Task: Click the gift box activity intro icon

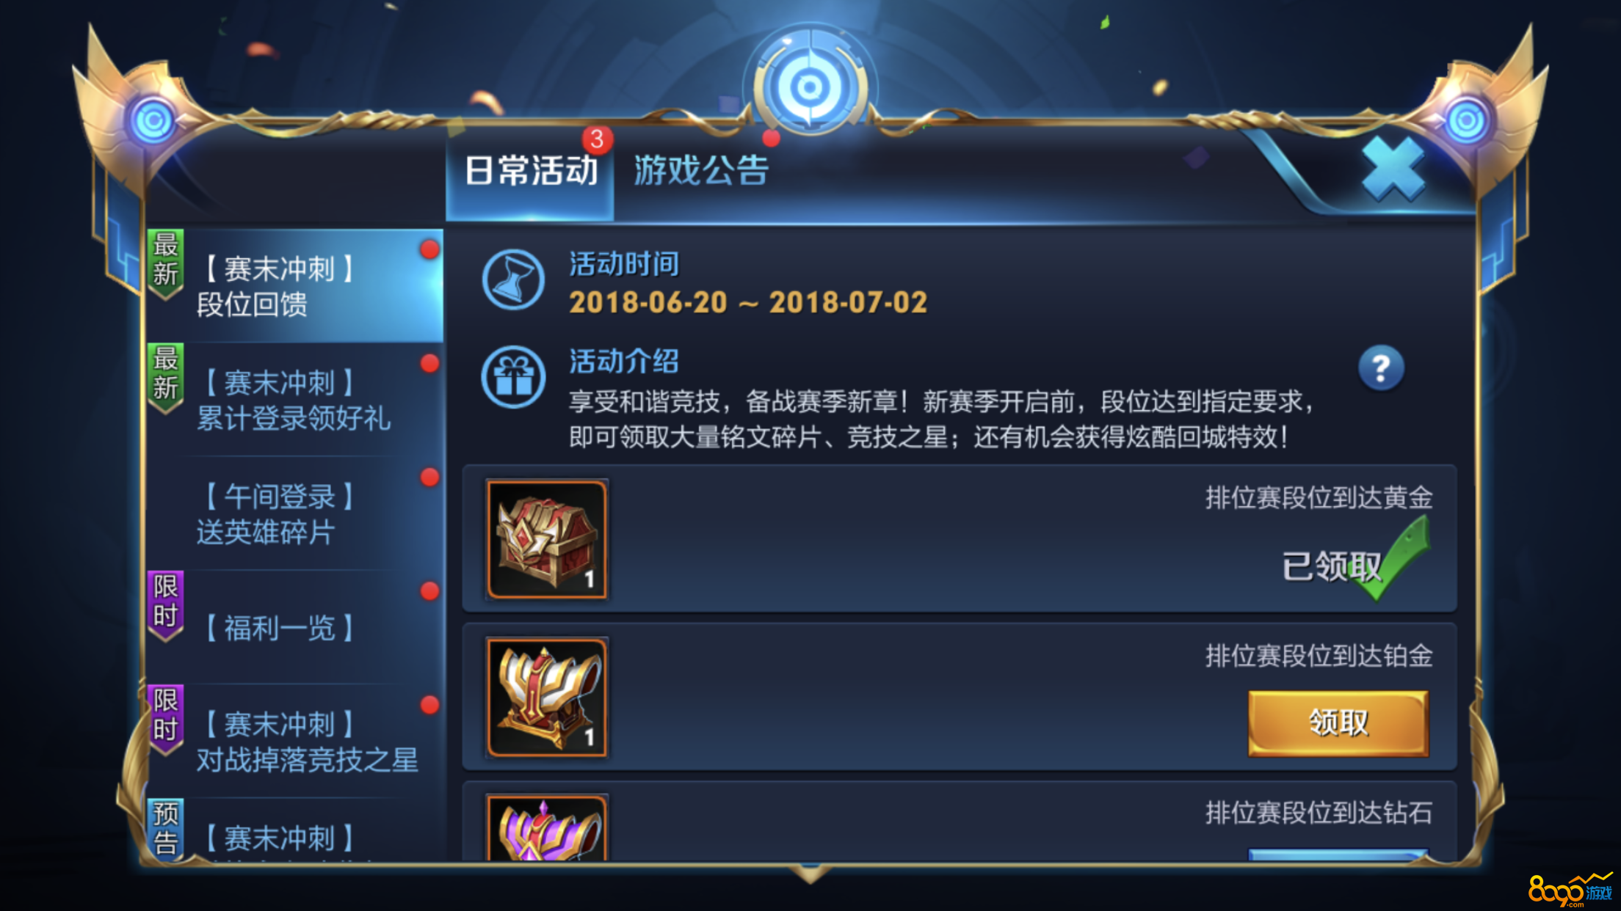Action: (513, 377)
